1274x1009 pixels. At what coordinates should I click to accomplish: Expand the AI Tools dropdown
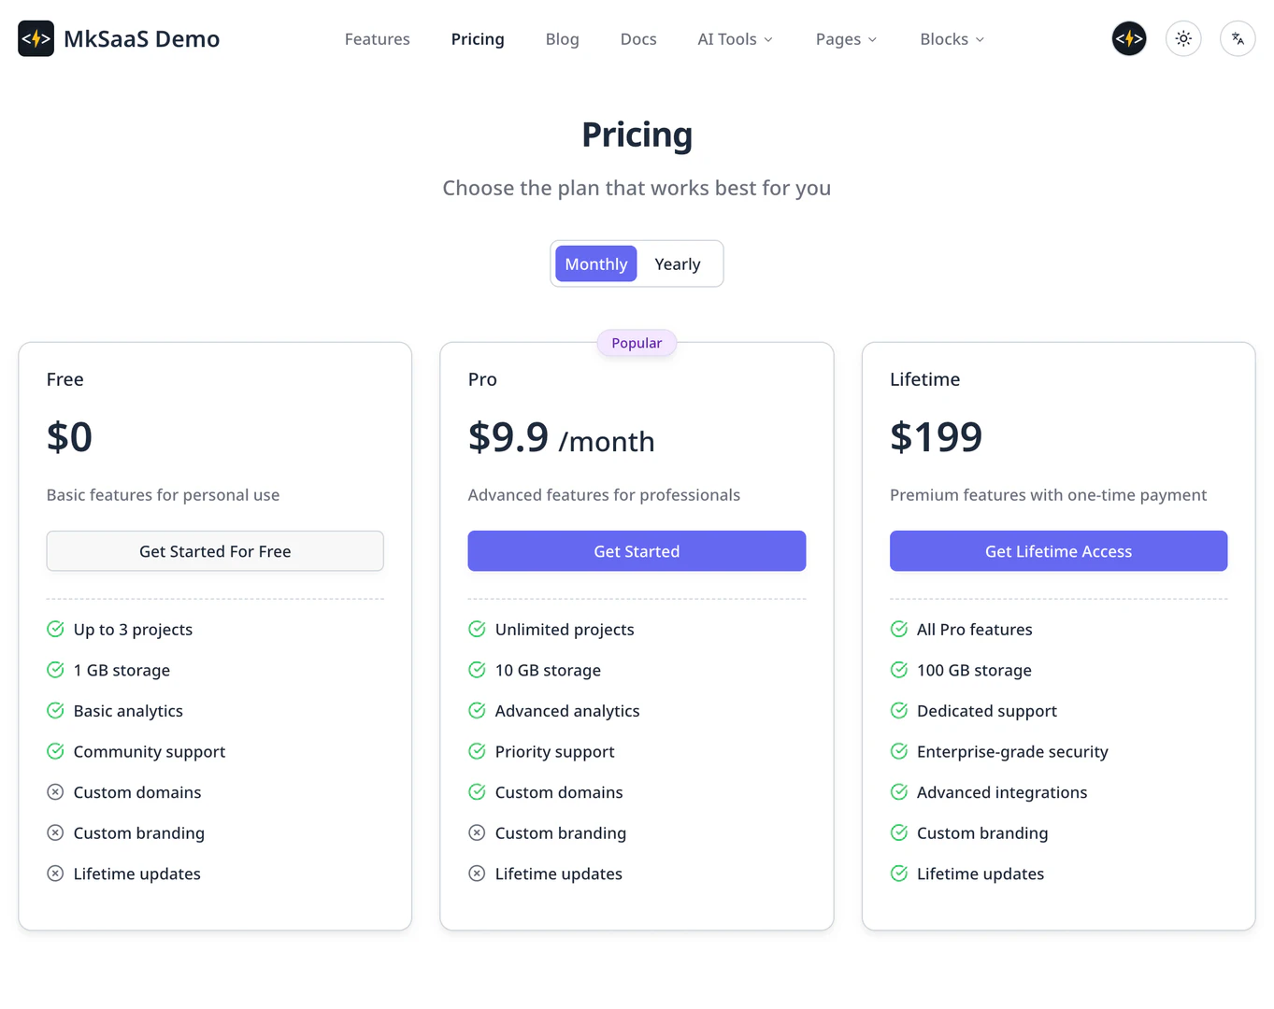tap(735, 38)
